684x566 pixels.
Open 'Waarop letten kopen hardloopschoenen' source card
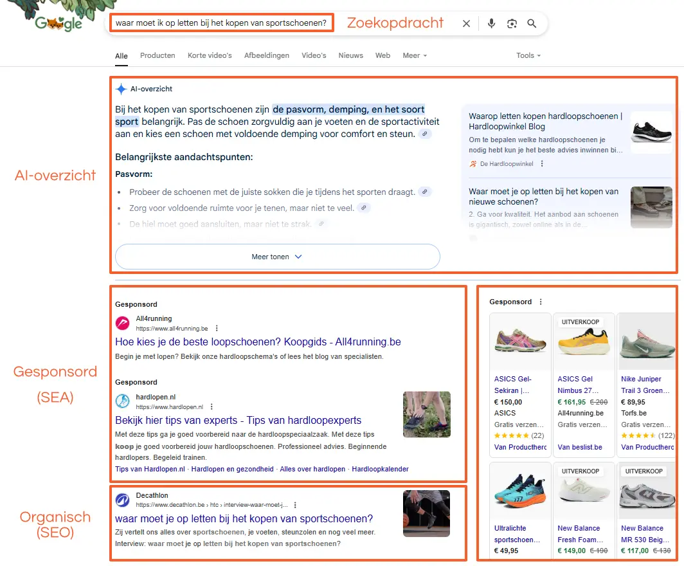coord(546,122)
